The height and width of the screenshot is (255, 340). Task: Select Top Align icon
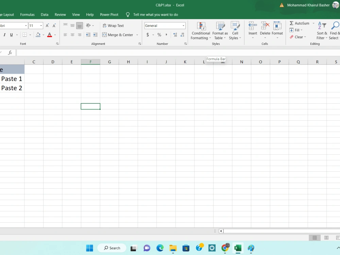65,26
